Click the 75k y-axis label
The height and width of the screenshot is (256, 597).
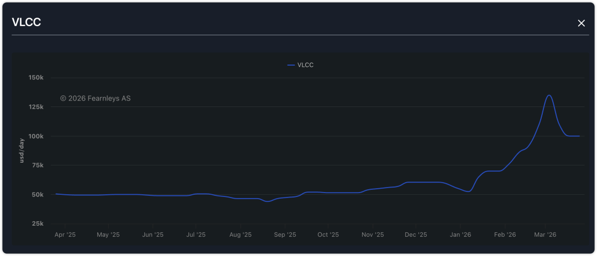(37, 165)
